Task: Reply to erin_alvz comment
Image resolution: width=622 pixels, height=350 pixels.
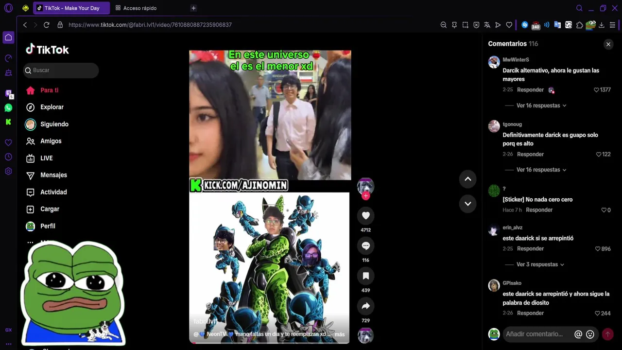Action: (530, 249)
